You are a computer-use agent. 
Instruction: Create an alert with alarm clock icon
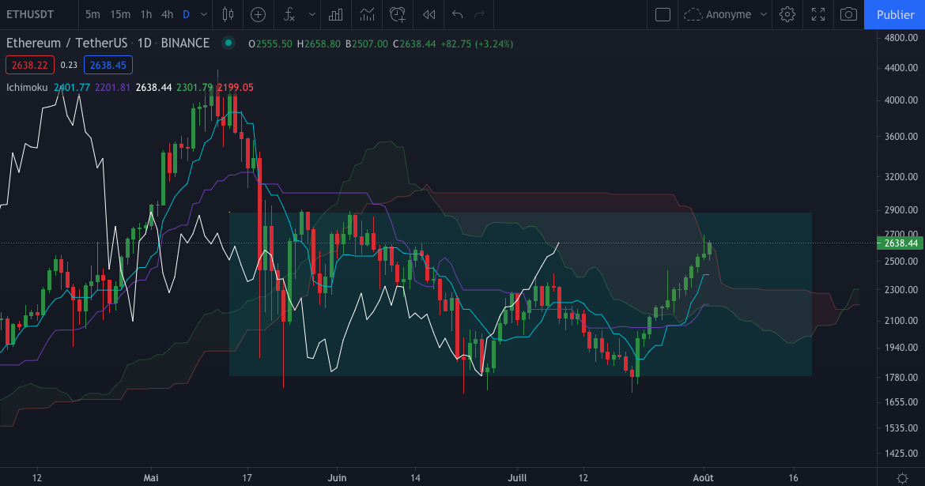coord(398,14)
